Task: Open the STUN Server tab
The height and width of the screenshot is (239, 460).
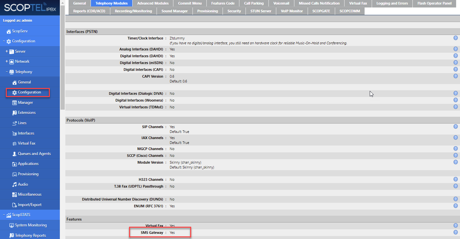Action: [x=261, y=11]
